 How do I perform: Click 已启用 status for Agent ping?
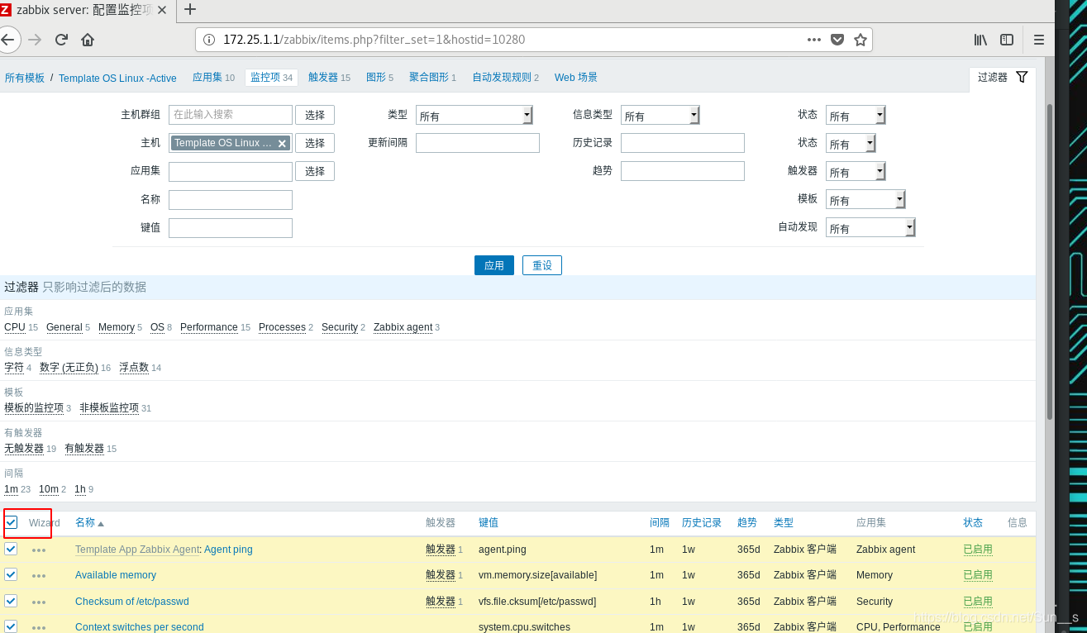pyautogui.click(x=978, y=550)
